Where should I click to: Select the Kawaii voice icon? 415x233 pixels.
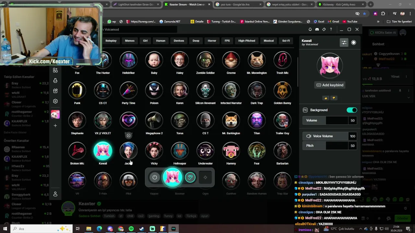[x=103, y=151]
